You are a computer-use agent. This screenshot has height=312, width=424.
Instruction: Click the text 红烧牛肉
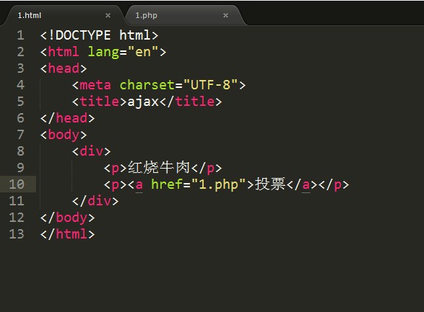tap(159, 168)
